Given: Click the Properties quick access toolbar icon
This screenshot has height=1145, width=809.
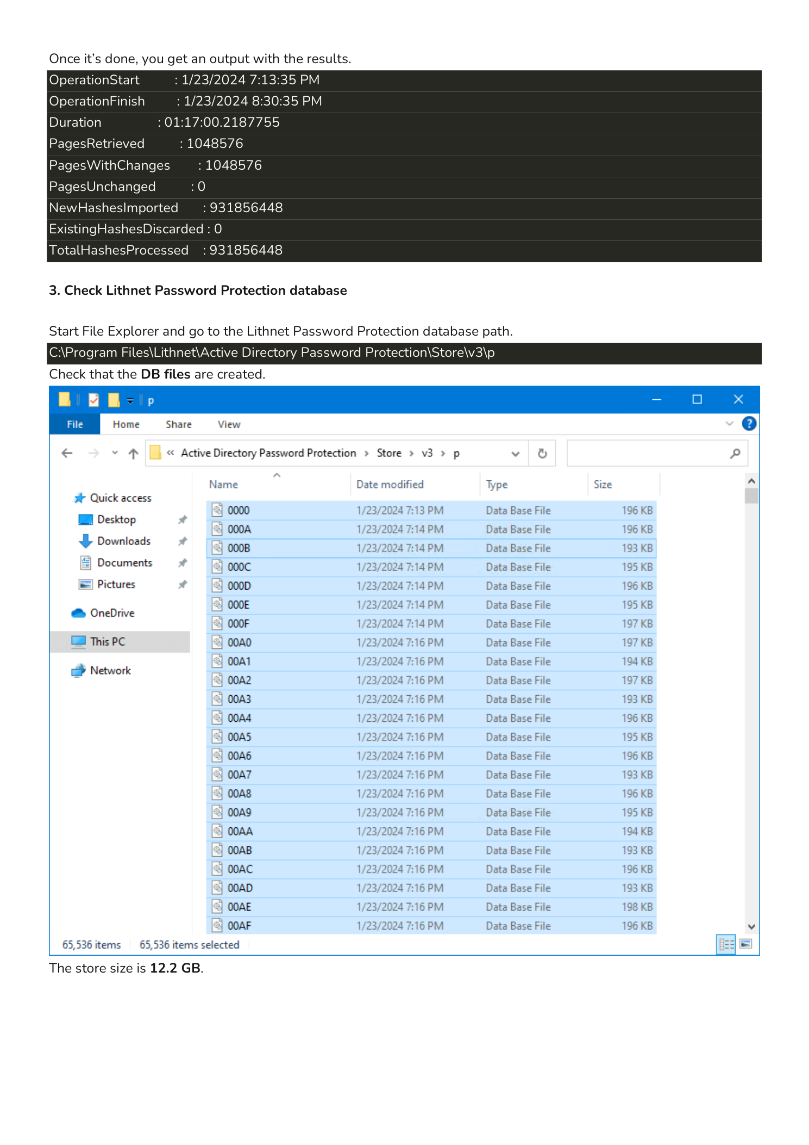Looking at the screenshot, I should (94, 400).
